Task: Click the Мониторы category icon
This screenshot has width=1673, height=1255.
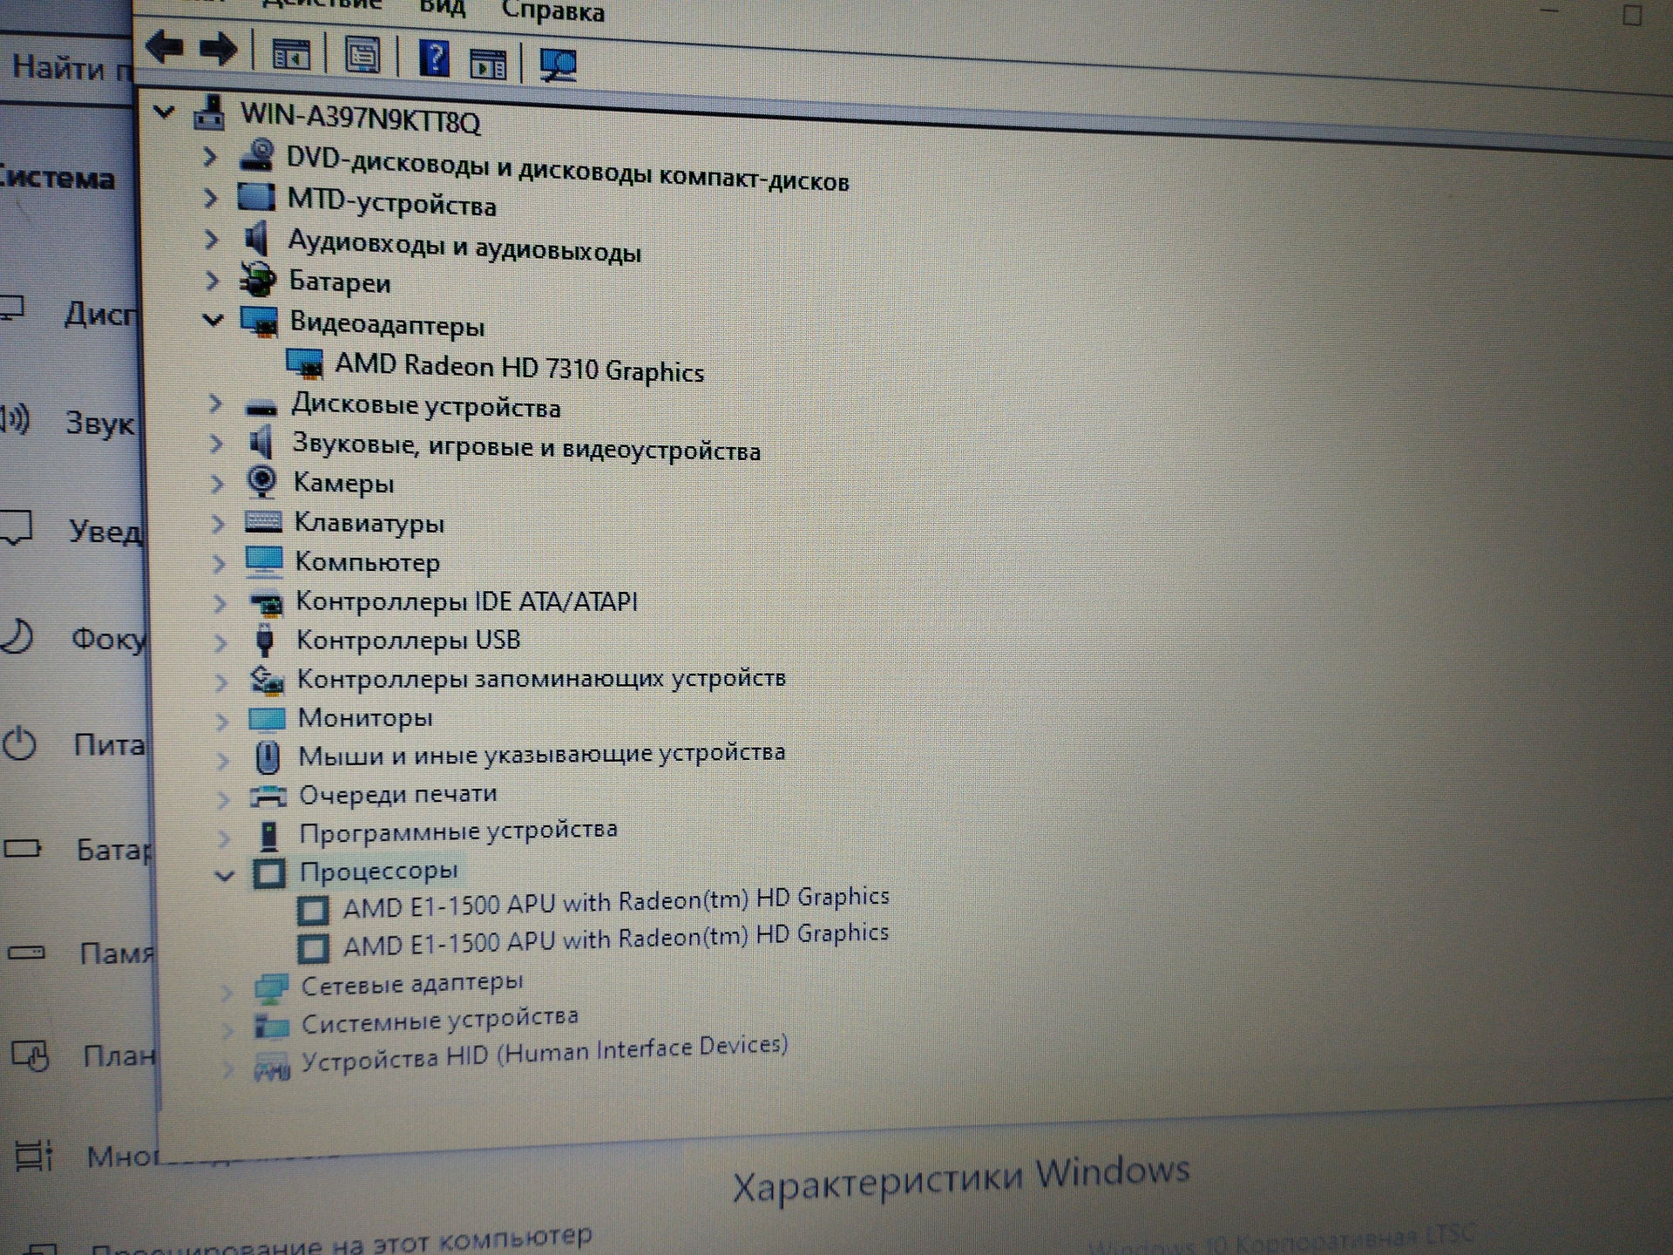Action: point(267,718)
